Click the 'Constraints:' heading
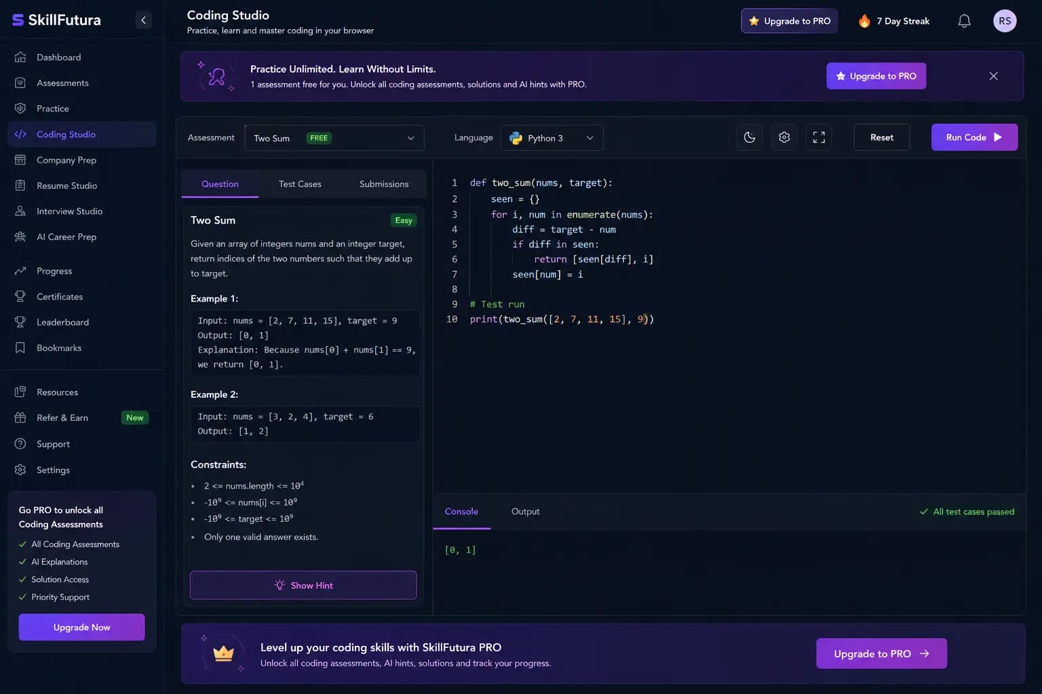The width and height of the screenshot is (1042, 694). (x=218, y=465)
